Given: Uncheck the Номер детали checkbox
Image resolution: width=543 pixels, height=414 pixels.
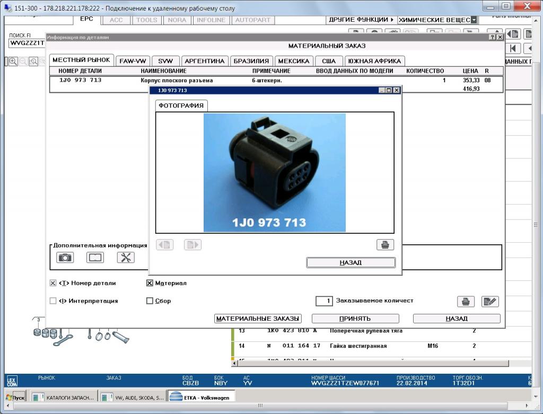Looking at the screenshot, I should 53,283.
